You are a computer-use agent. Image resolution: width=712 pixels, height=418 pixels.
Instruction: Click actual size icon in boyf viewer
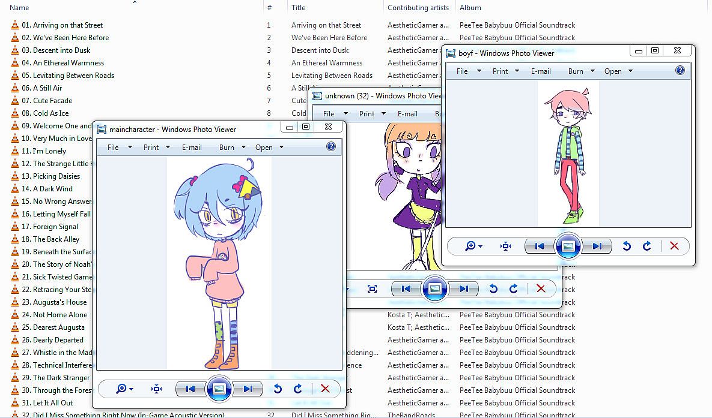tap(506, 246)
